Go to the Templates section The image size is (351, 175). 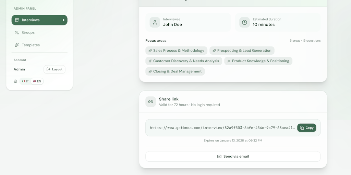(x=31, y=45)
